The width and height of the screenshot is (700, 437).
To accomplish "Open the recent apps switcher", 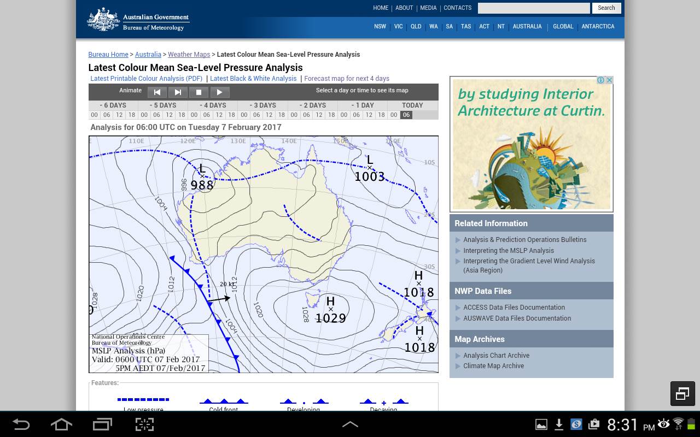I will 102,424.
